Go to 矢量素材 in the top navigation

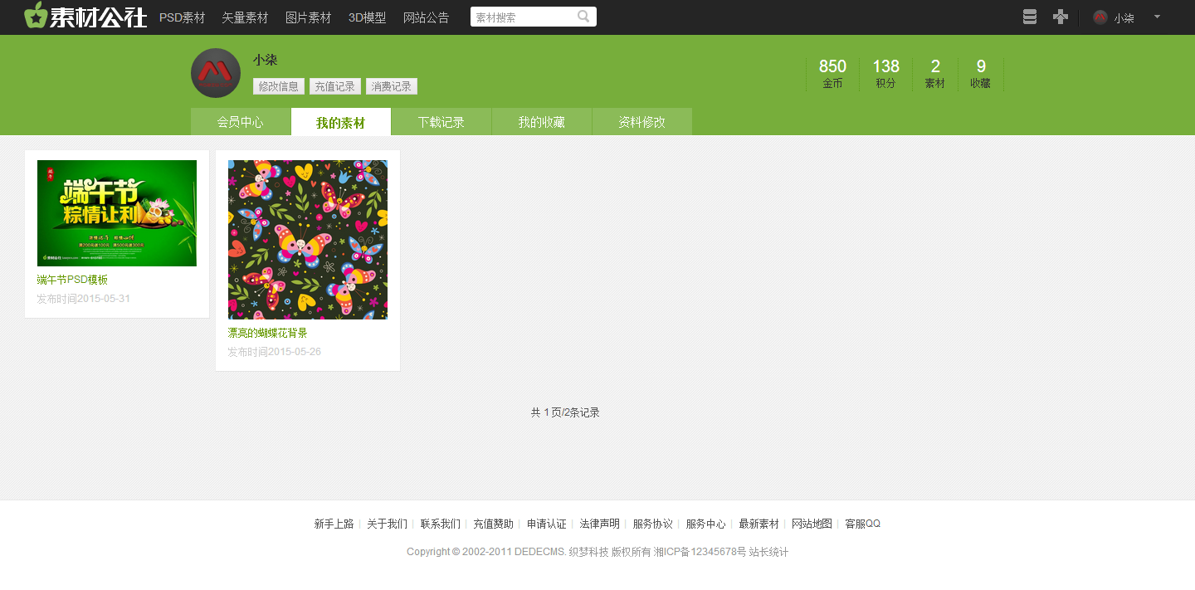pos(245,17)
